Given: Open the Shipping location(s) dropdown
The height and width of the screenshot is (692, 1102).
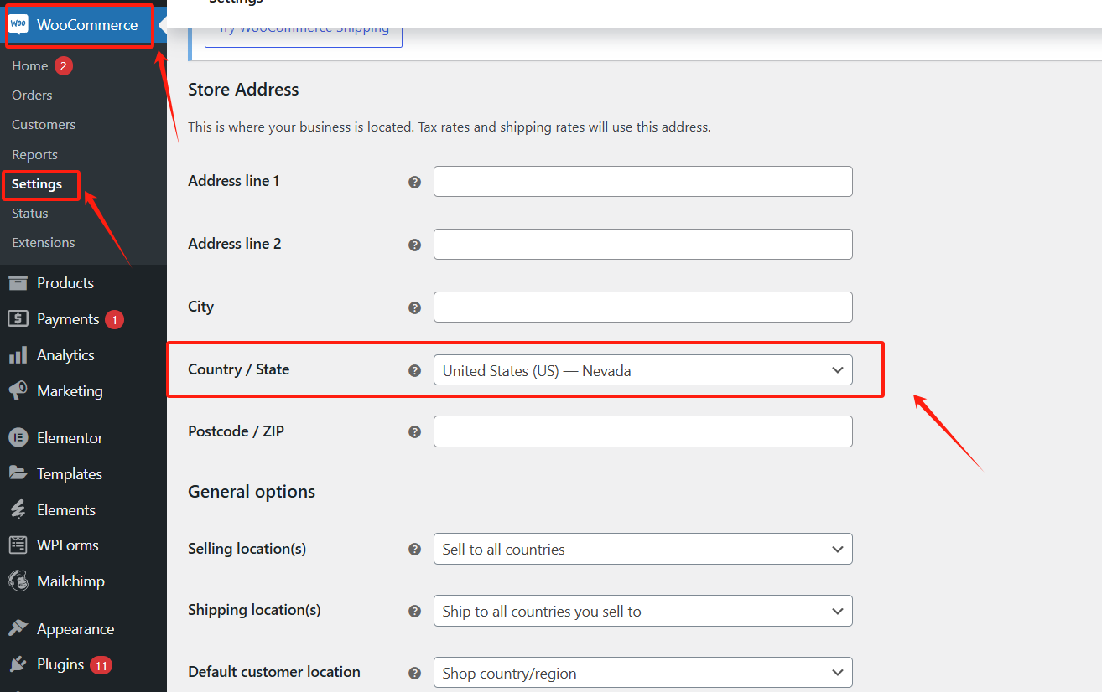Looking at the screenshot, I should pos(642,612).
